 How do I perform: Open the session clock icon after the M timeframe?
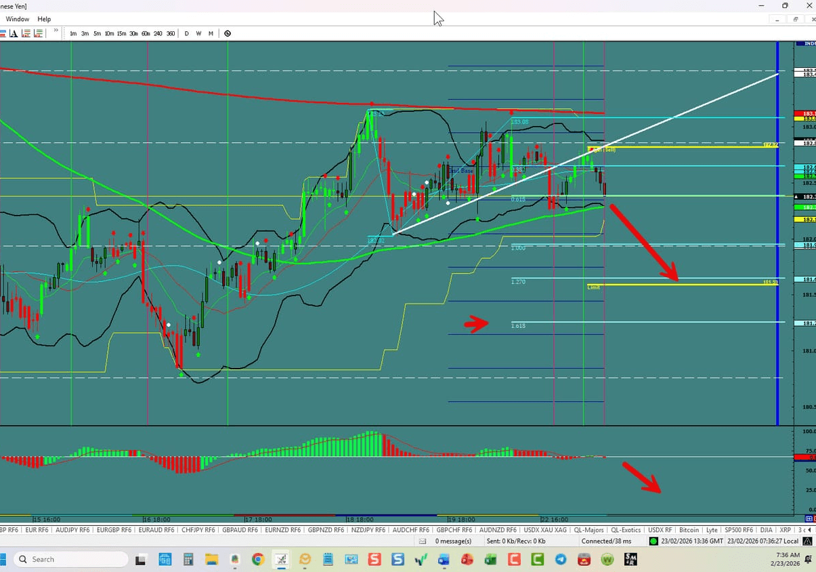[227, 33]
